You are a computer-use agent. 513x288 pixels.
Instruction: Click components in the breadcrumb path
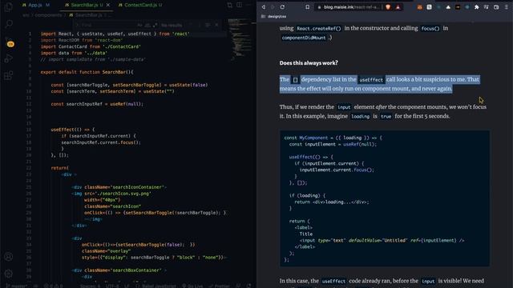pyautogui.click(x=48, y=15)
